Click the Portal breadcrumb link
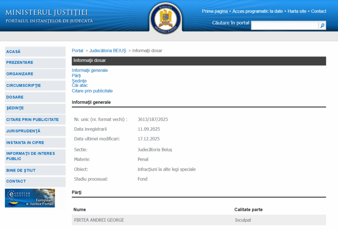The width and height of the screenshot is (338, 230). [78, 51]
